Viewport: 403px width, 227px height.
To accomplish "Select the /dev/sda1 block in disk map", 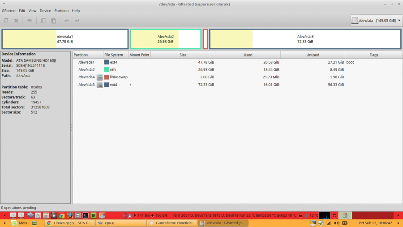I will (65, 39).
